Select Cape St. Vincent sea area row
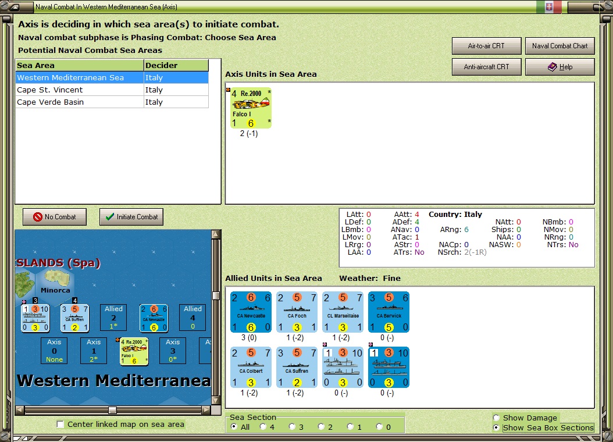The height and width of the screenshot is (442, 613). coord(112,90)
